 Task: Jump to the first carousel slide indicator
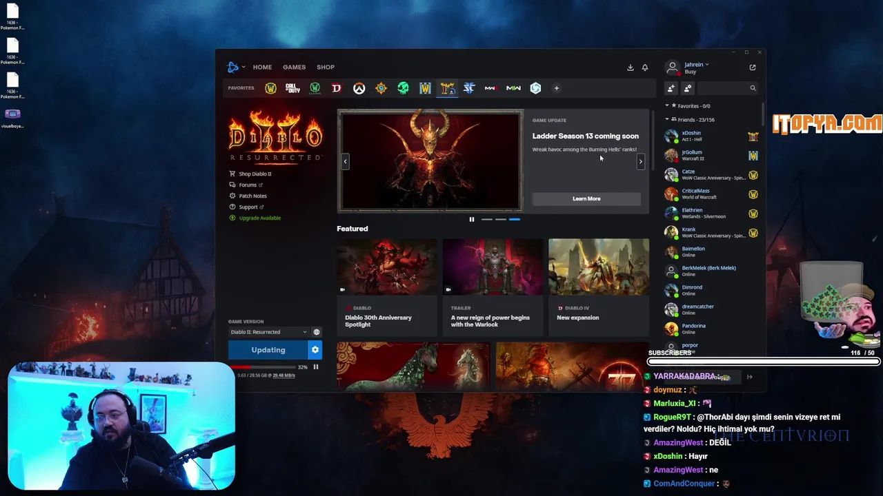pos(487,220)
